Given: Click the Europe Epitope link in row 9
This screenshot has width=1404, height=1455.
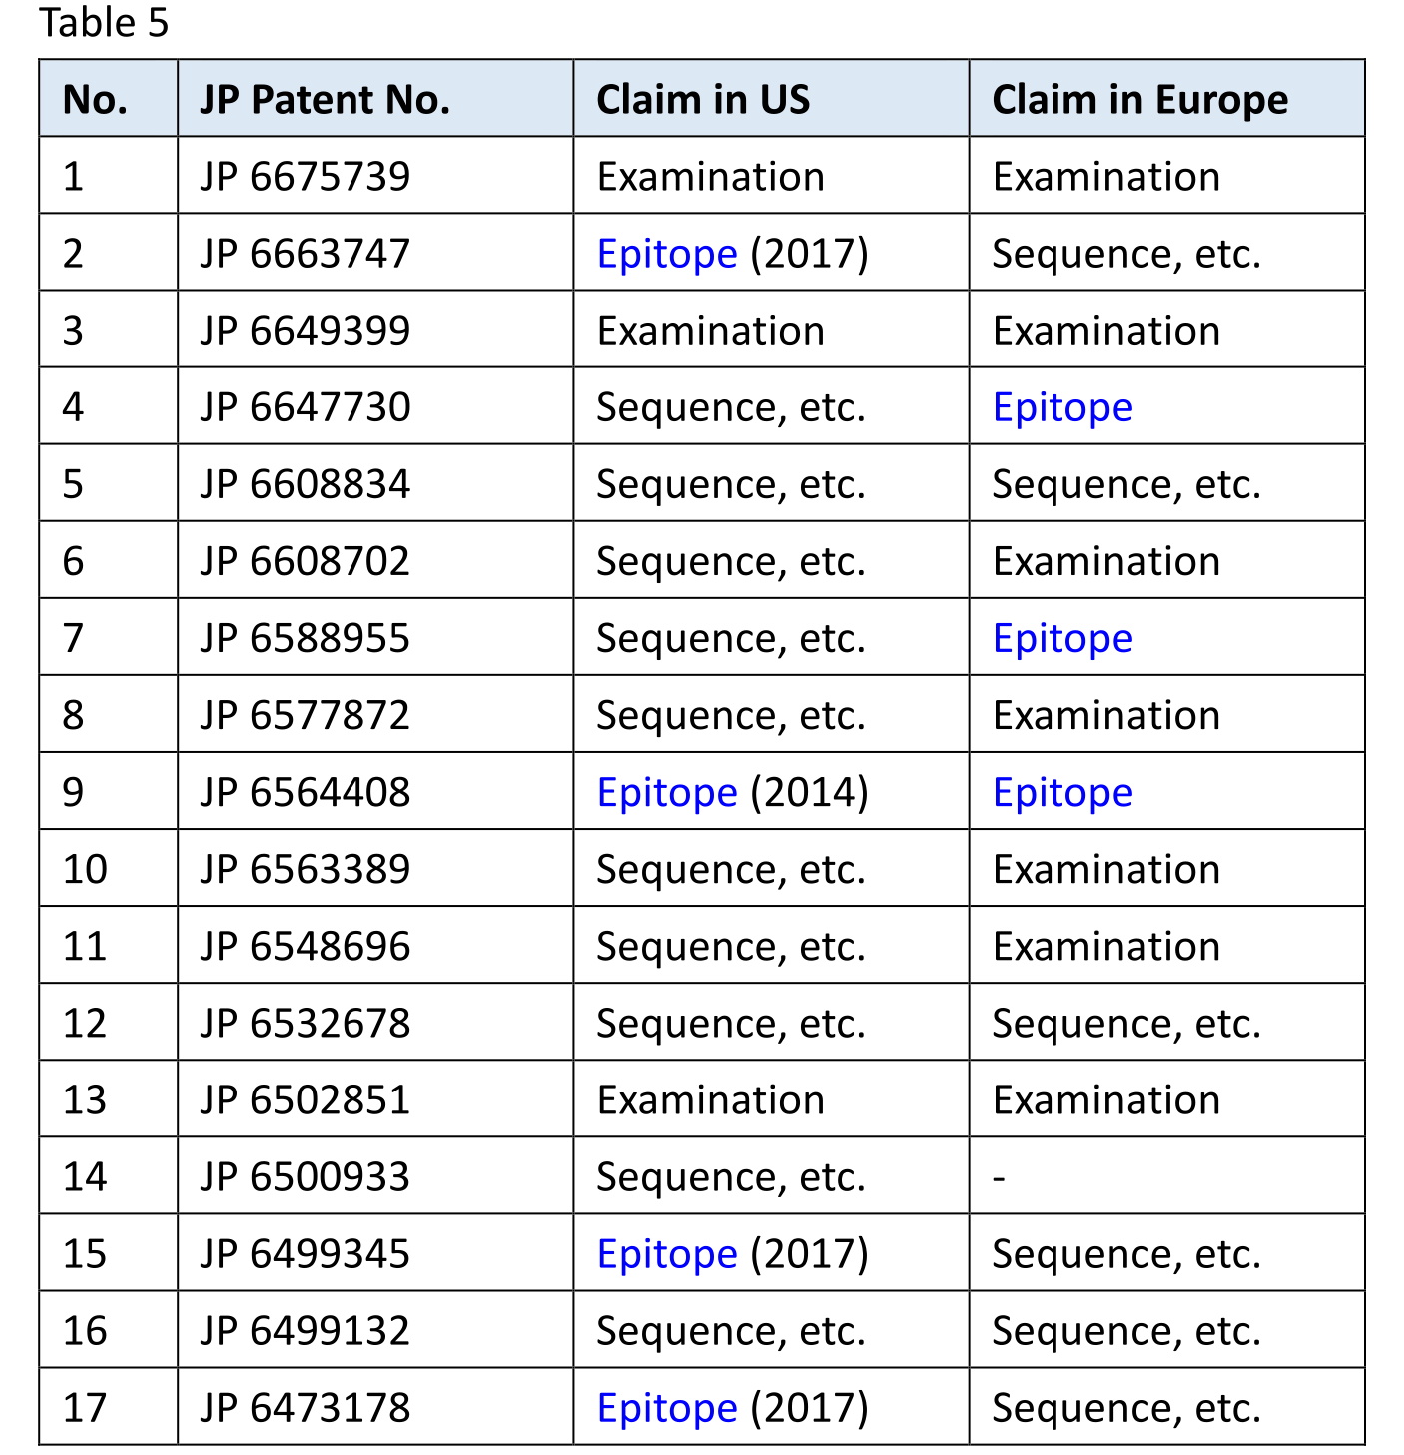Looking at the screenshot, I should tap(1062, 792).
